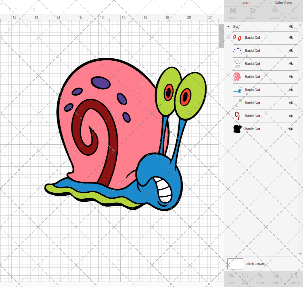Hide the black silhouette layer
This screenshot has height=287, width=303.
291,129
